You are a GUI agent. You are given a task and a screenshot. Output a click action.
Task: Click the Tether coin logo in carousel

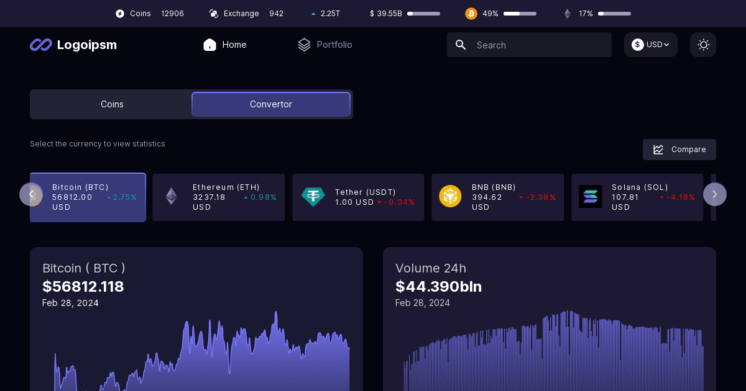coord(313,197)
